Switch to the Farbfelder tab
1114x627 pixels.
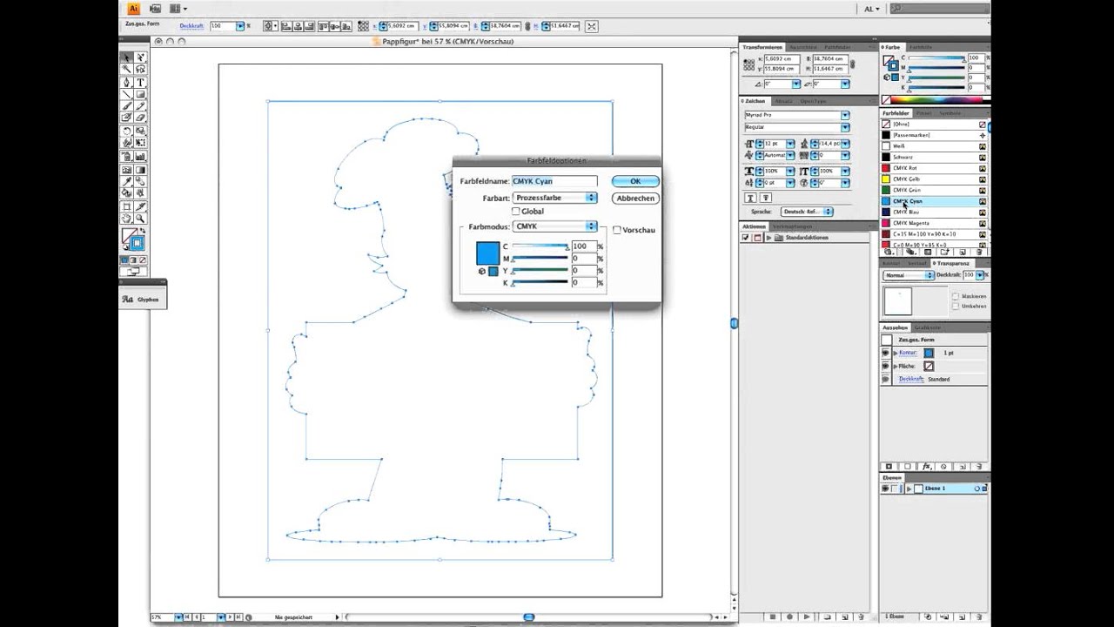(x=896, y=113)
